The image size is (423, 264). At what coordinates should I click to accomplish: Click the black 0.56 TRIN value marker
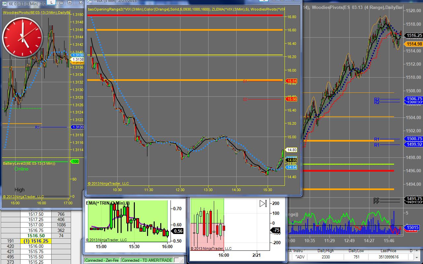tap(178, 231)
